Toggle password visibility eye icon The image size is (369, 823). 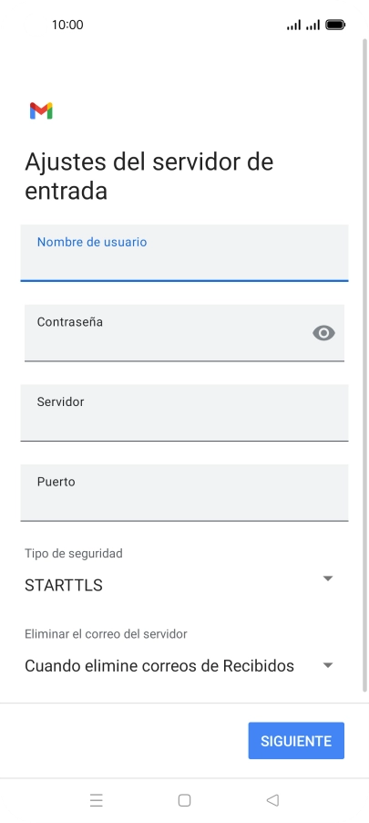[x=323, y=333]
